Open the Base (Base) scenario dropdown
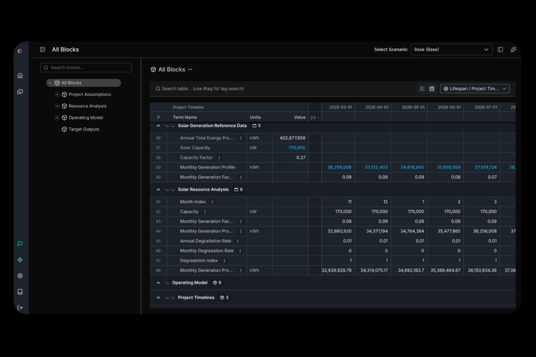Image resolution: width=536 pixels, height=357 pixels. point(451,49)
